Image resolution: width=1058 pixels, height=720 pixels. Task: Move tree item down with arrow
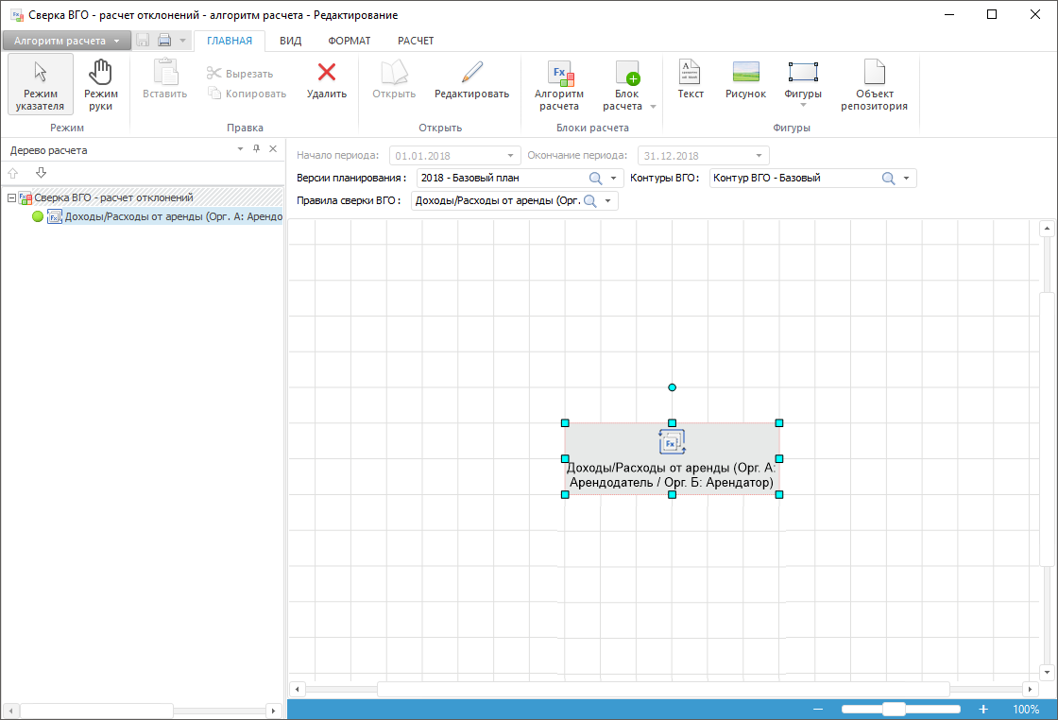(41, 173)
